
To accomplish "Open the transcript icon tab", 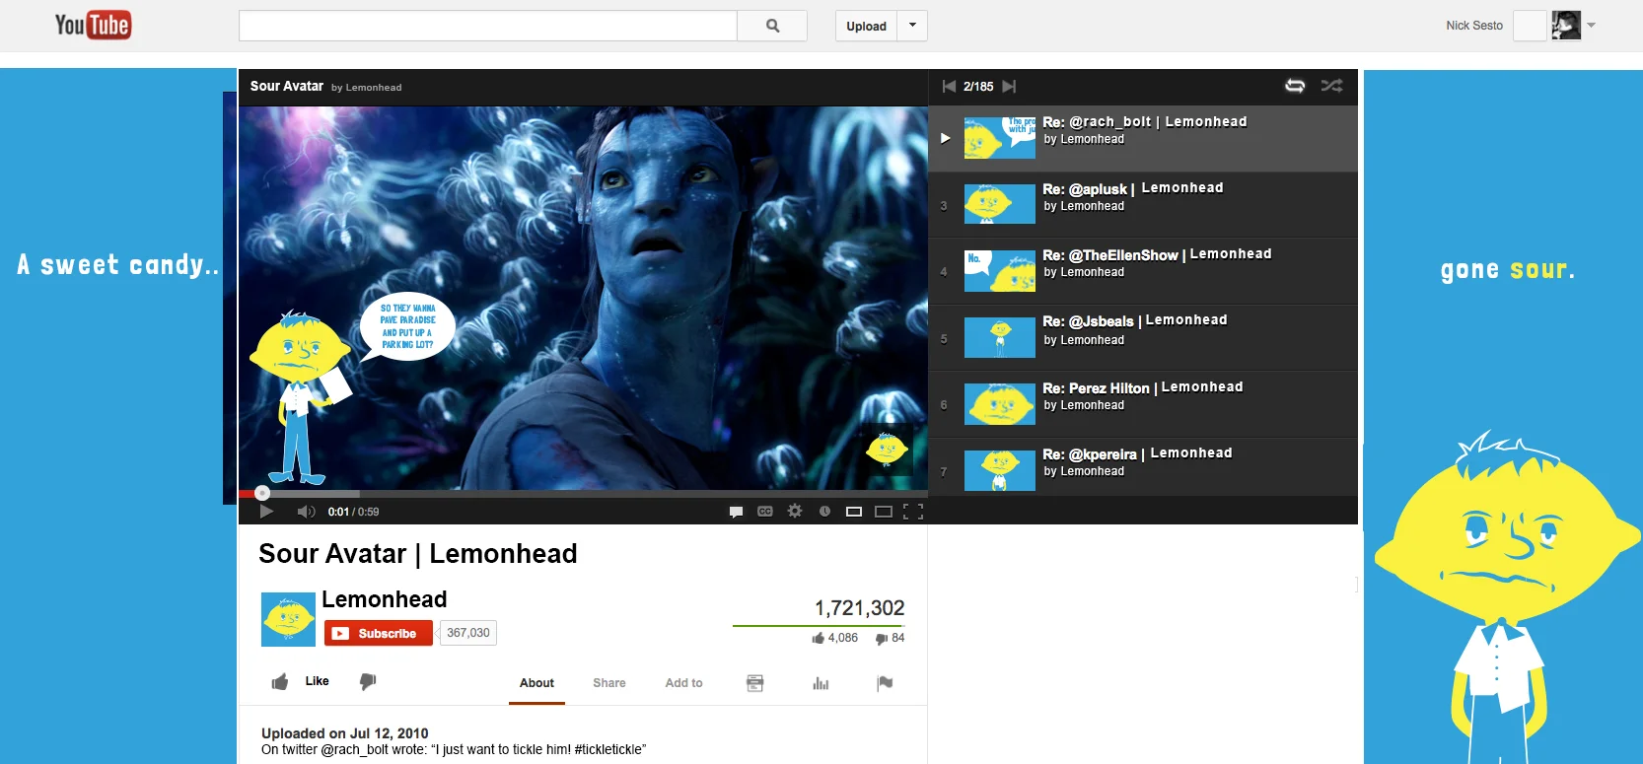I will pos(755,683).
